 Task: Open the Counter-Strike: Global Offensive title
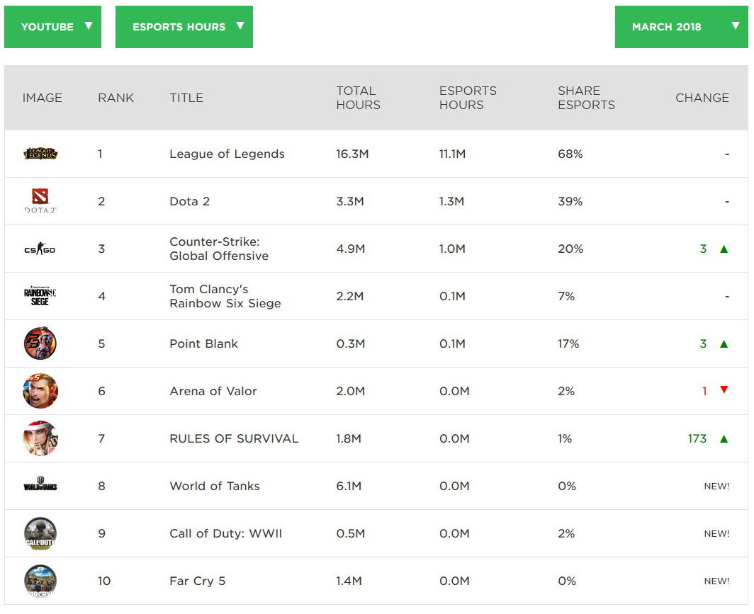[219, 249]
